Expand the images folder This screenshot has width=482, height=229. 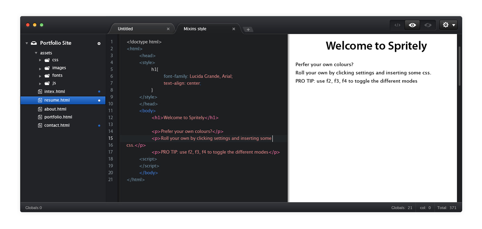[40, 68]
